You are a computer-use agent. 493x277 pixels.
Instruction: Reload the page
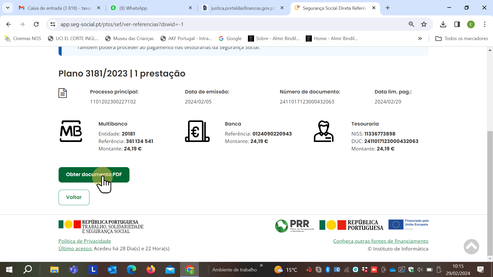(36, 24)
